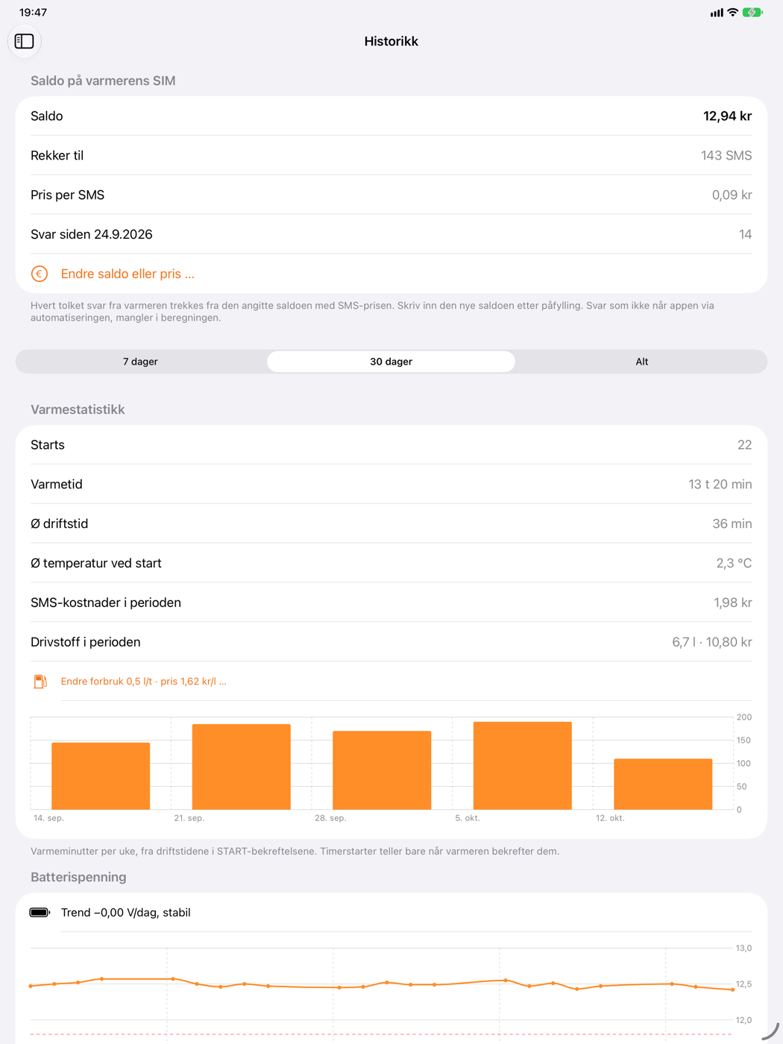The width and height of the screenshot is (783, 1044).
Task: Tap the fuel pump icon
Action: click(40, 681)
